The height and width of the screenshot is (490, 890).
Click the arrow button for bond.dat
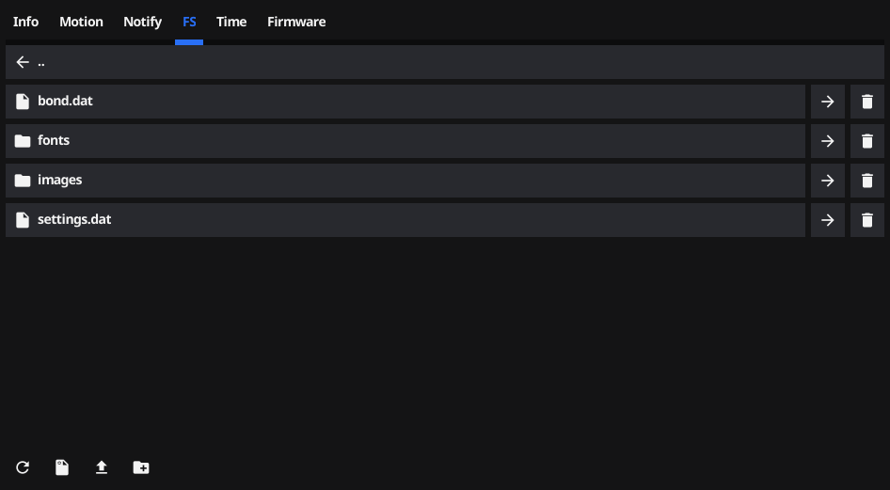click(x=828, y=102)
